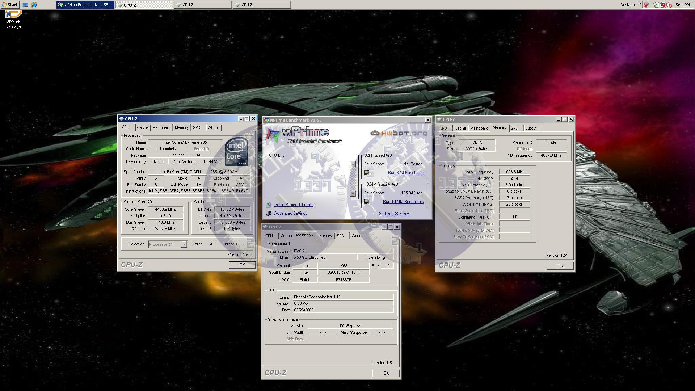This screenshot has height=391, width=695.
Task: Open SPD tab in the processor CPU-Z window
Action: coord(197,127)
